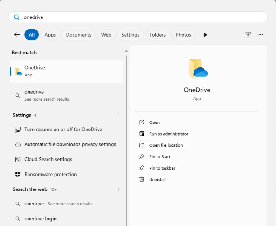Switch to the Documents filter tab

click(x=79, y=35)
